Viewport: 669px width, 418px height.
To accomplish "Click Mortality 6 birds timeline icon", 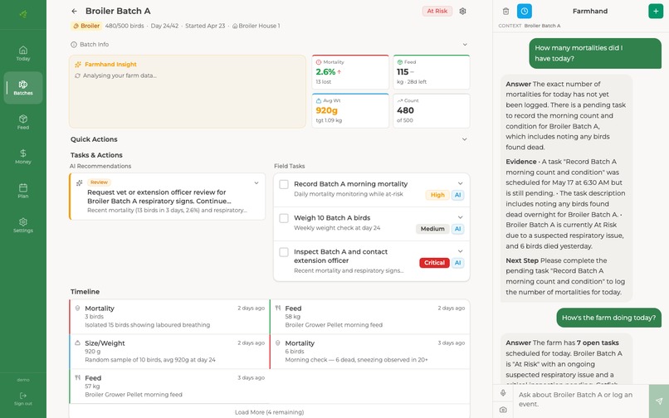I will coord(278,343).
